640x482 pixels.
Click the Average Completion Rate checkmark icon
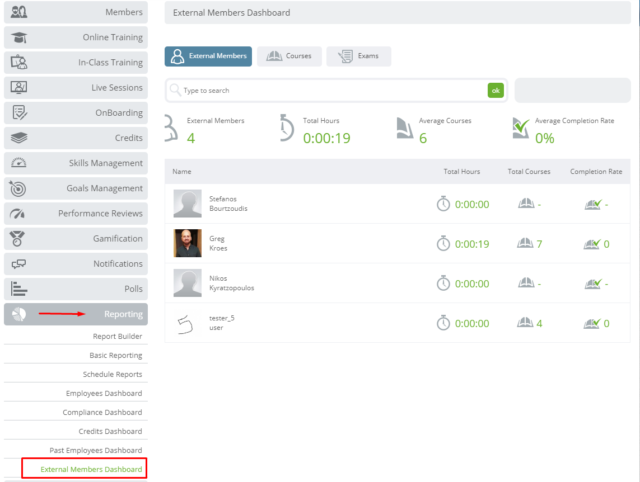(x=521, y=129)
